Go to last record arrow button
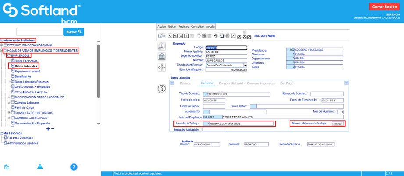The image size is (404, 176). [186, 36]
